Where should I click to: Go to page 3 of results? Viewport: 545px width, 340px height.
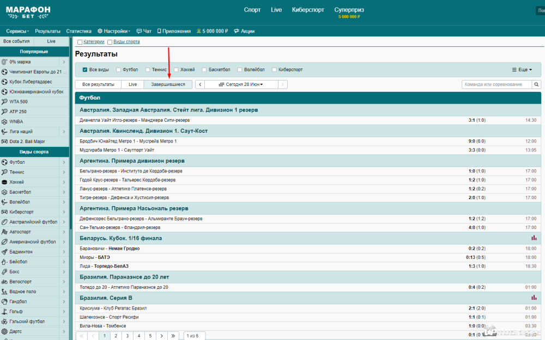[x=128, y=336]
